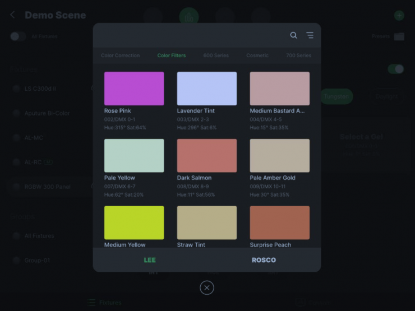Image resolution: width=415 pixels, height=311 pixels.
Task: Select the LEE brand button
Action: click(x=150, y=260)
